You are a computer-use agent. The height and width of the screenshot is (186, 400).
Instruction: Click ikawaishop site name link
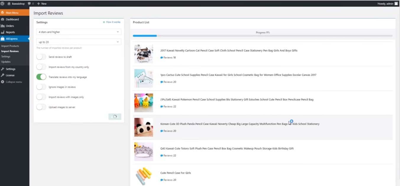(x=18, y=4)
